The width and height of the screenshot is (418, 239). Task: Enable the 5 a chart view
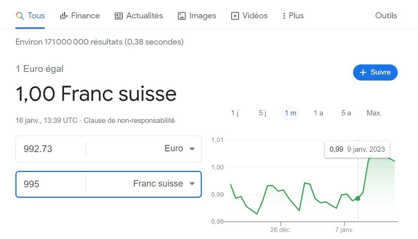tap(346, 113)
